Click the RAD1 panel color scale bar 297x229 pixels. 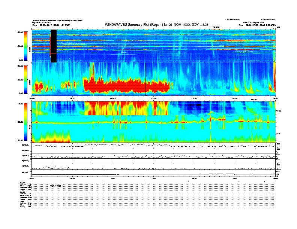[x=25, y=79]
